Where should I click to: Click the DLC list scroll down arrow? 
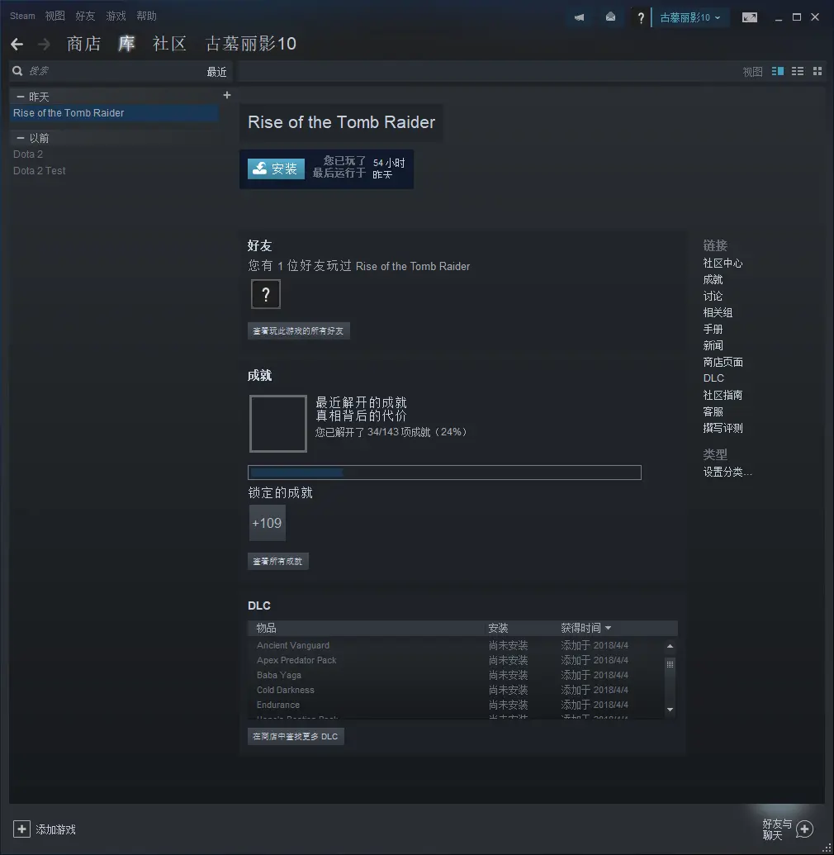click(670, 710)
